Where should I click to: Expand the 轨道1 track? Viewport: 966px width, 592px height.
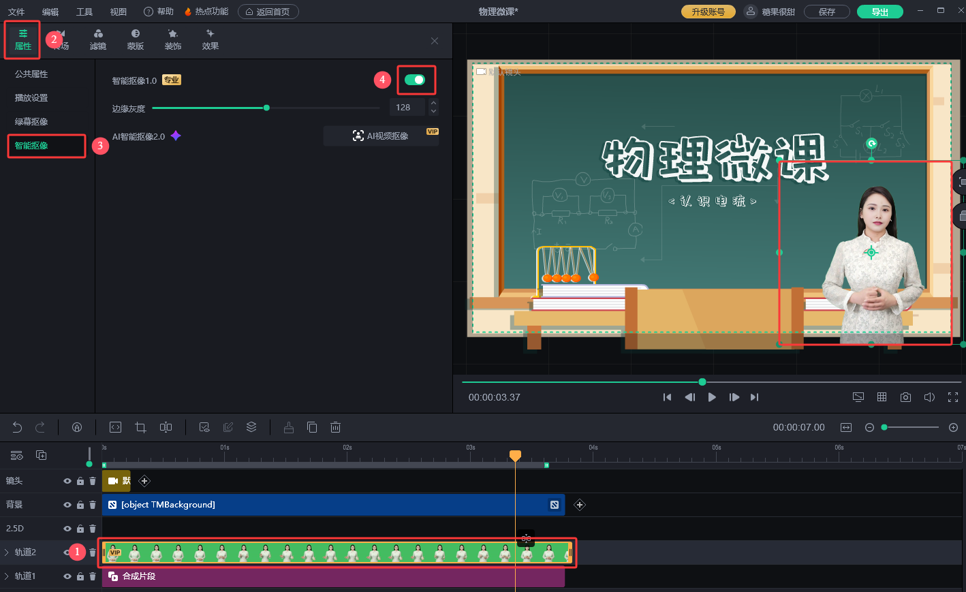pyautogui.click(x=7, y=576)
